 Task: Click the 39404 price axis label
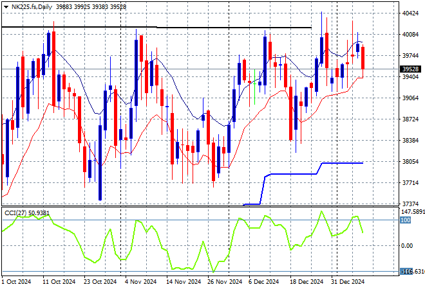[x=410, y=77]
